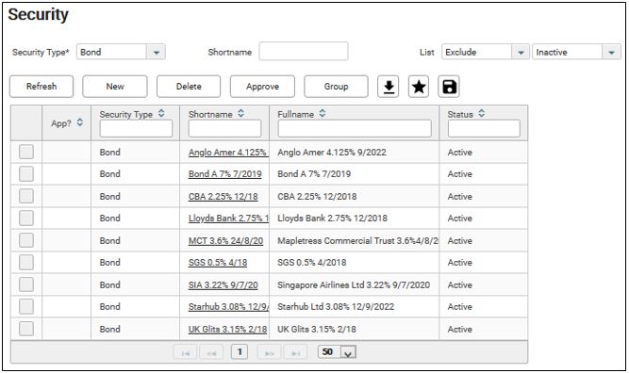
Task: Click the save floppy disk icon
Action: (449, 87)
